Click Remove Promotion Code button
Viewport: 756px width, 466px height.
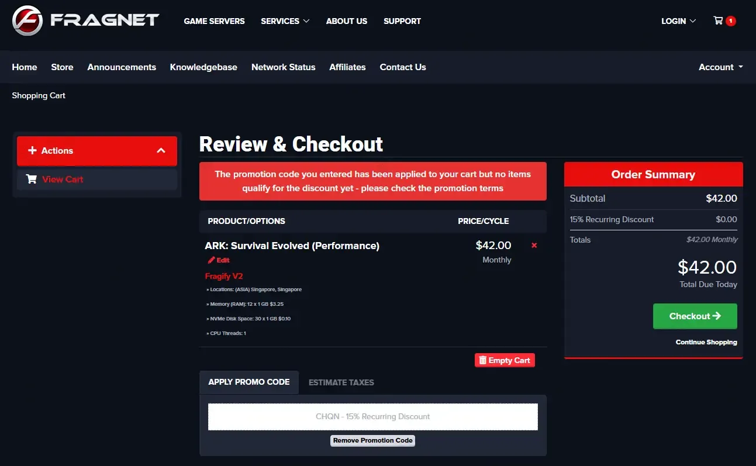tap(373, 440)
